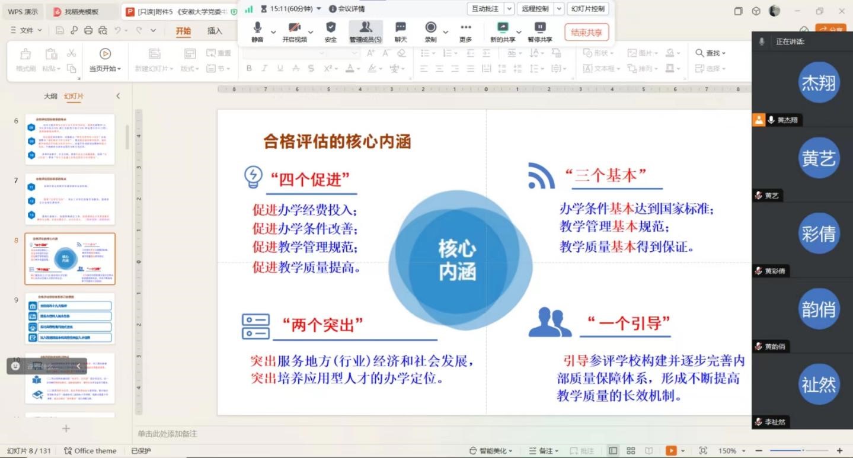This screenshot has height=458, width=853.
Task: Click the zoom slider in status bar
Action: 798,451
